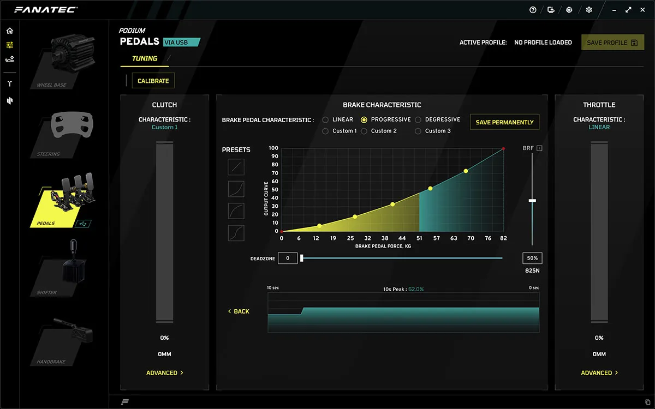Screen dimensions: 655x409
Task: Select the Linear brake characteristic
Action: click(x=338, y=119)
